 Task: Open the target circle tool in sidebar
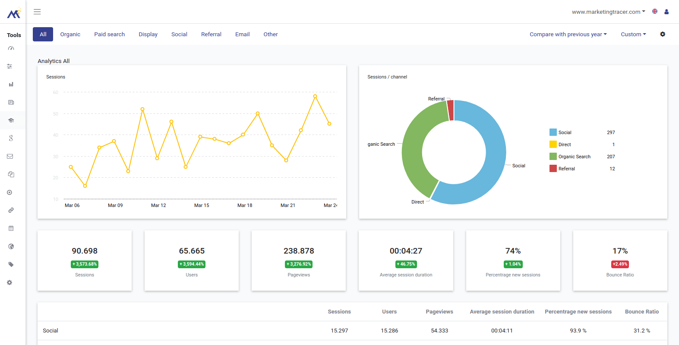(x=9, y=192)
